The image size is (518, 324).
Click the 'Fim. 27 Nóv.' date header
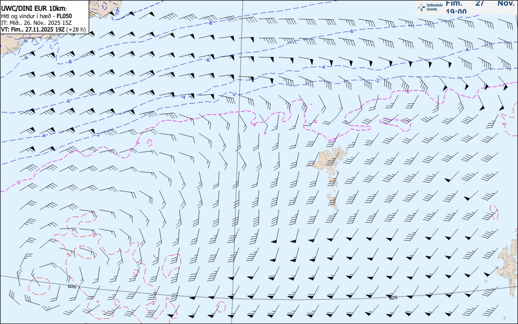click(x=480, y=3)
